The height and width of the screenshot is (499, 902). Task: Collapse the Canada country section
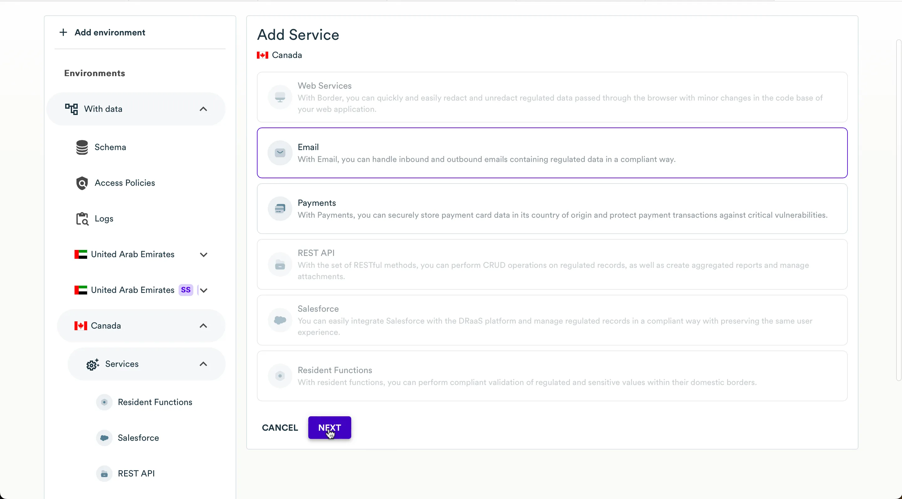tap(203, 326)
